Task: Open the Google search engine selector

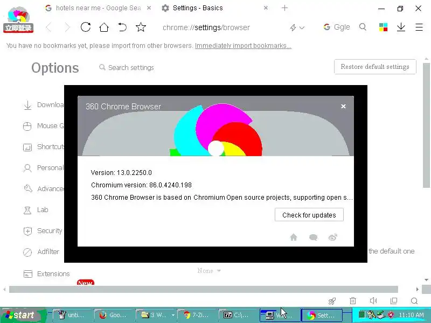Action: click(x=337, y=27)
